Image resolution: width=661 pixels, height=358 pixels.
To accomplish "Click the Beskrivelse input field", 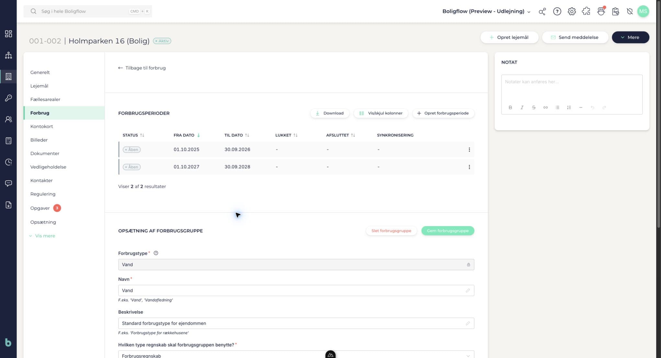I will 296,323.
